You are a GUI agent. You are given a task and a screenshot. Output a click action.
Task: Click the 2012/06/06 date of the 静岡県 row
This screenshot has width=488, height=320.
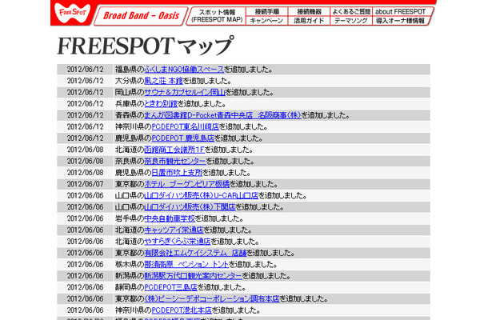(x=85, y=288)
